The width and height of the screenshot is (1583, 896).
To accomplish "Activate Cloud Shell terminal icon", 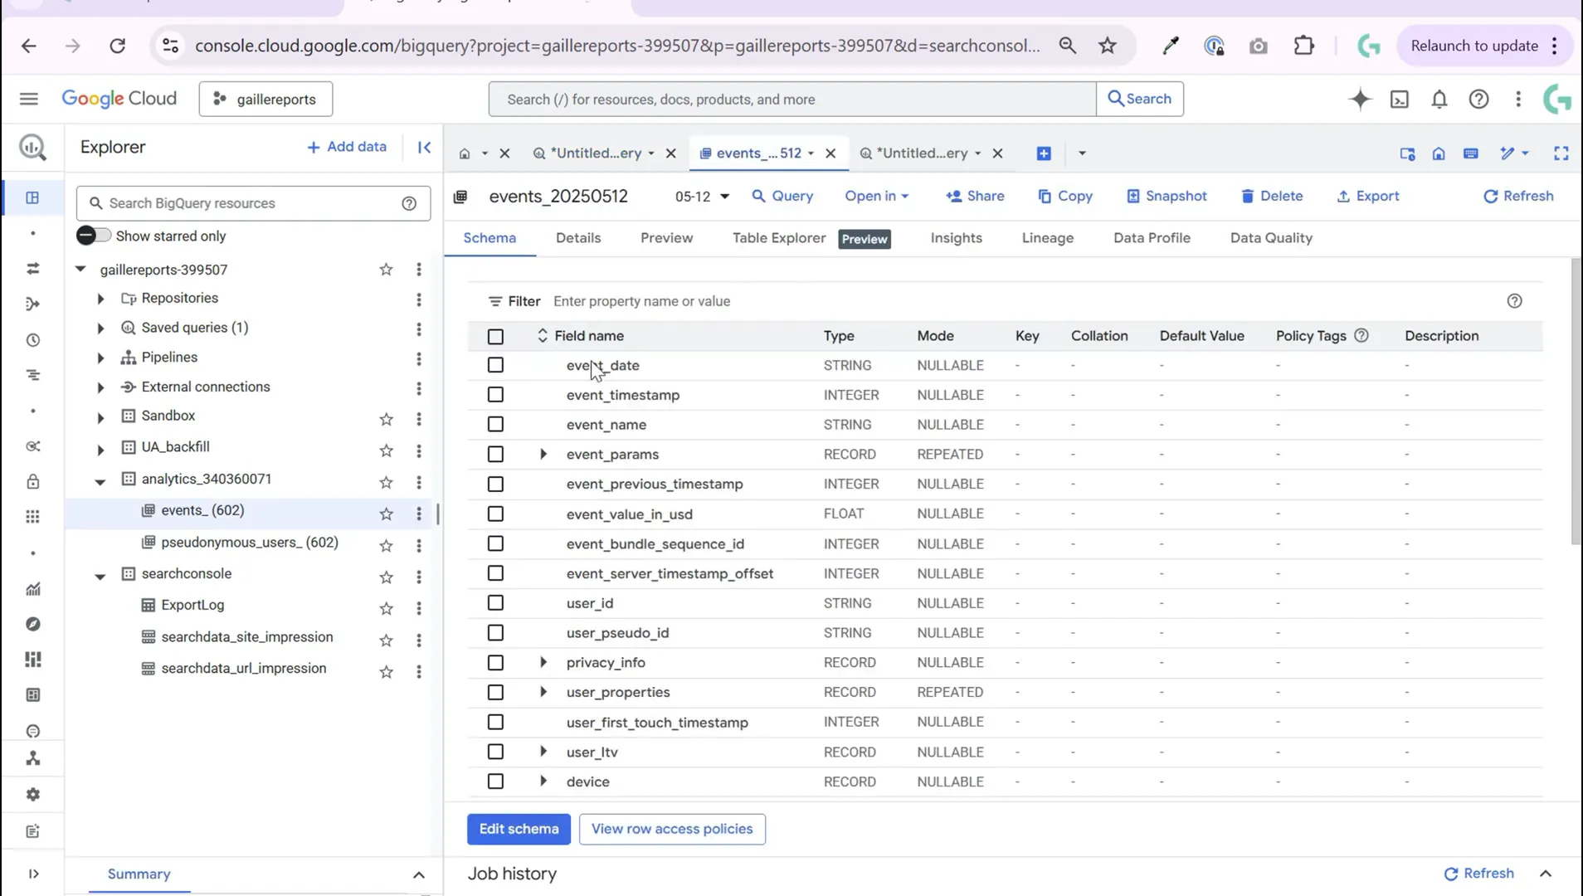I will 1400,99.
